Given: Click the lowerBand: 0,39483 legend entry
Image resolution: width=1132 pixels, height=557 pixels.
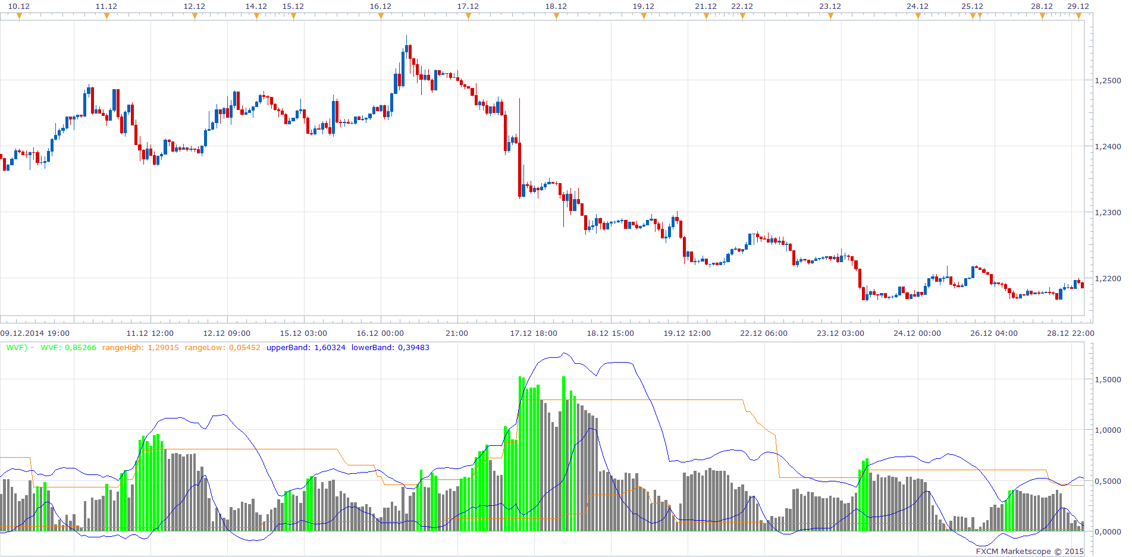Looking at the screenshot, I should click(x=390, y=348).
